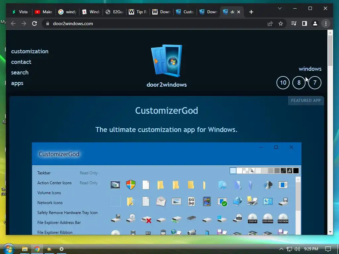The image size is (339, 254).
Task: Show hidden tray icons chevron
Action: 281,249
